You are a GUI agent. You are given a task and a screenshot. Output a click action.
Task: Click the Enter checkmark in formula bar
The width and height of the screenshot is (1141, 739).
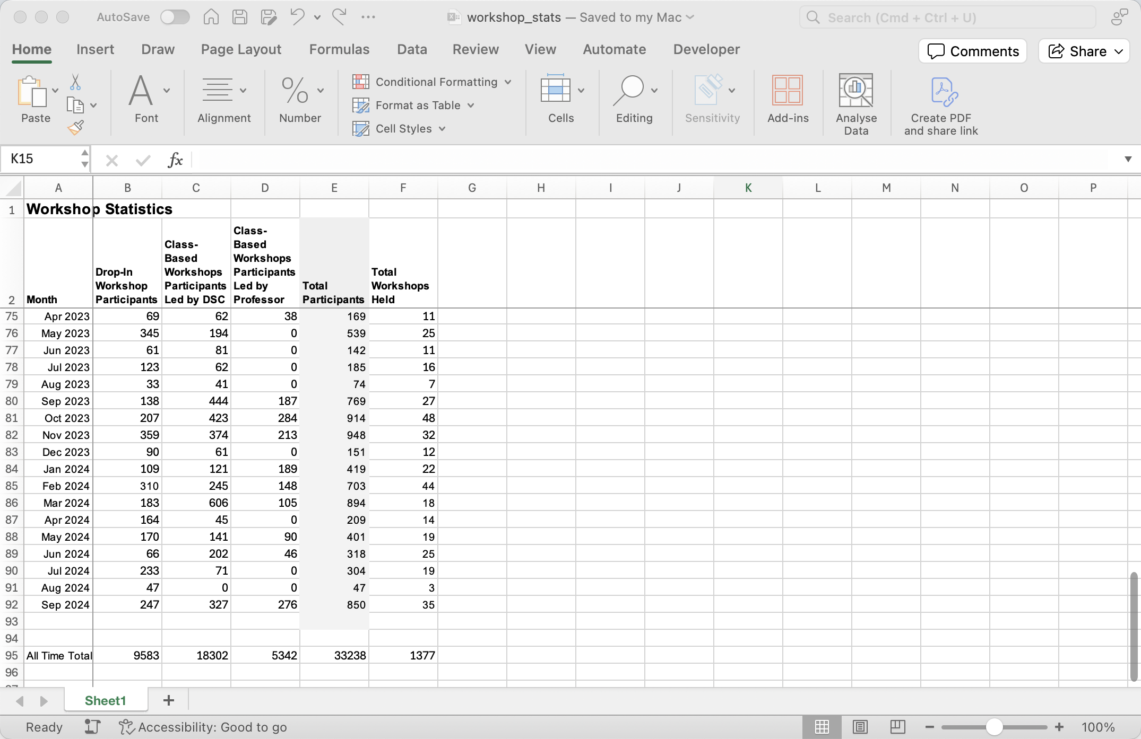[143, 160]
